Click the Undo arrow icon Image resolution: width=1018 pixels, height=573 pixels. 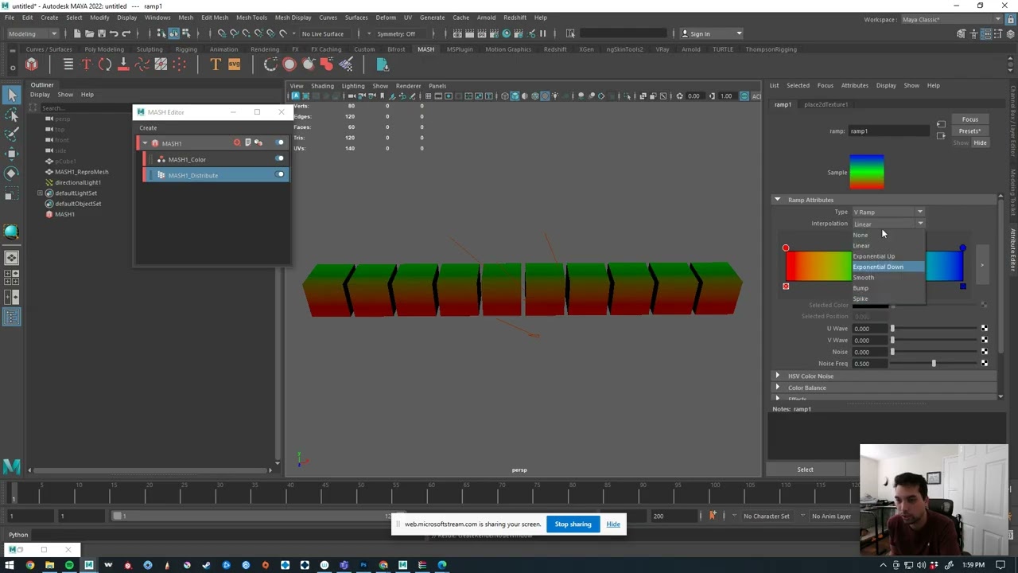(114, 33)
